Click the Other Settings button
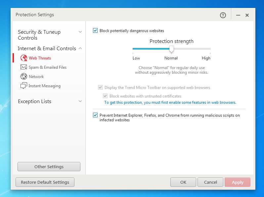Viewport: 264px width, 197px height. (x=49, y=167)
